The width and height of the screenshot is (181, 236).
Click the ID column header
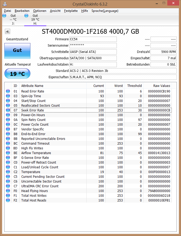pos(15,86)
